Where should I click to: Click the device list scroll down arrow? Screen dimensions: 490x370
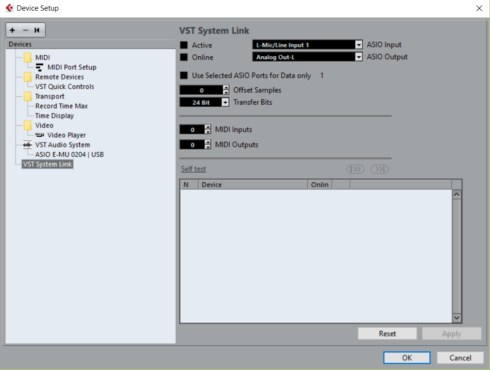click(456, 318)
